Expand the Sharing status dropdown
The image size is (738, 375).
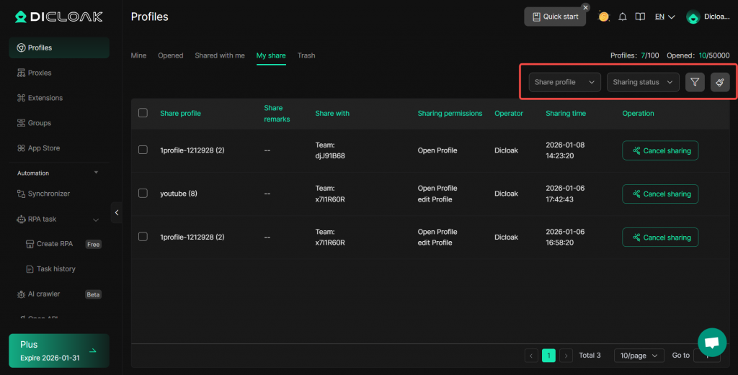tap(643, 82)
